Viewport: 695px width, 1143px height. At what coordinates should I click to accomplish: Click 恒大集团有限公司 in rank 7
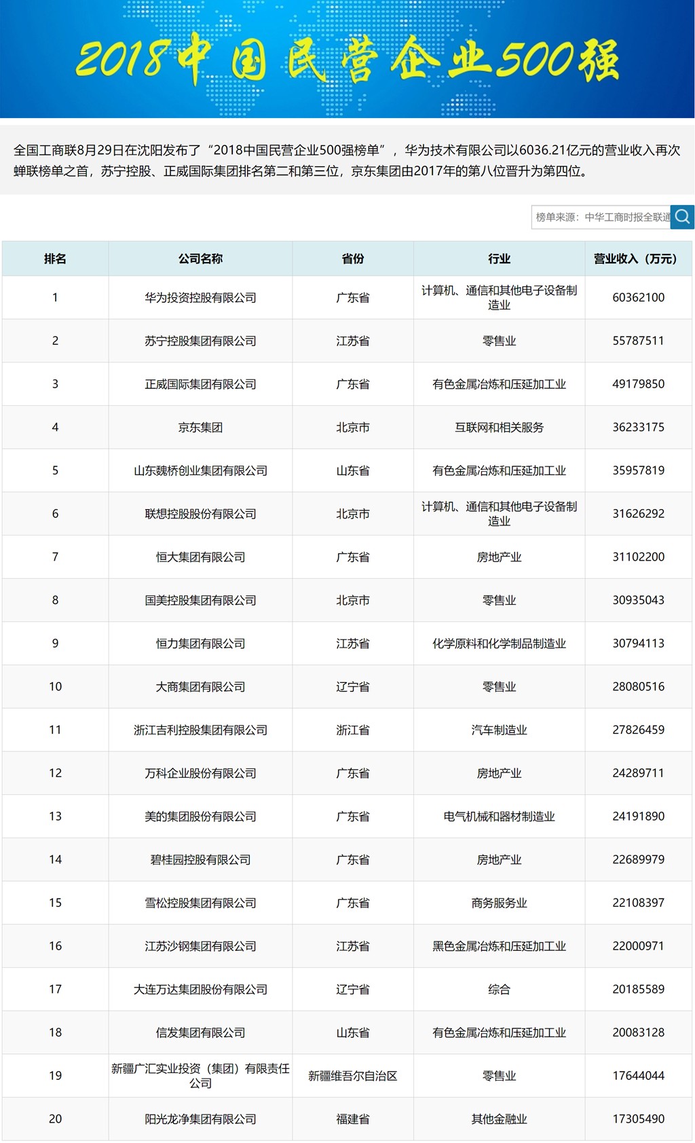[200, 557]
